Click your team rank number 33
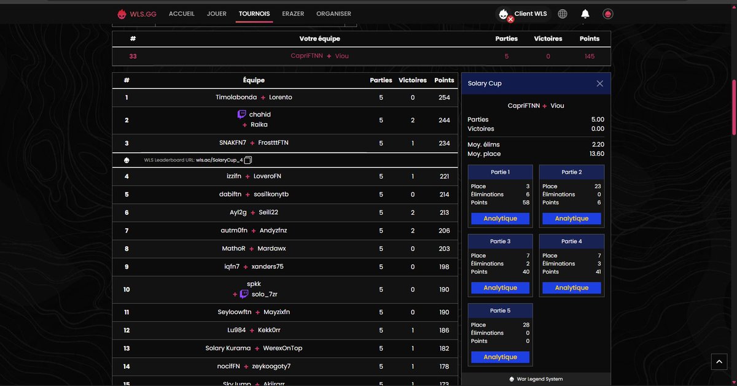The width and height of the screenshot is (737, 386). 133,56
